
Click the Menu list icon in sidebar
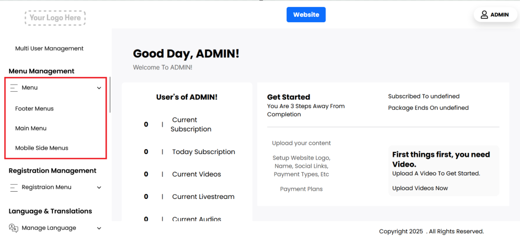coord(14,88)
